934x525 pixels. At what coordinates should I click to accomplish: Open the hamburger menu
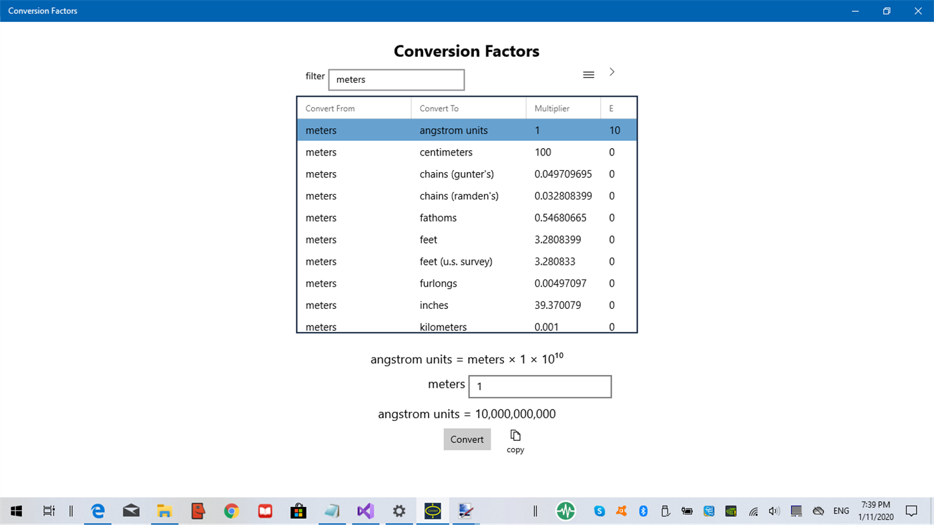[588, 75]
